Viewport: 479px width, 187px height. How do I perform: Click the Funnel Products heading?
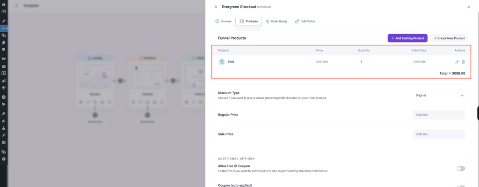(x=232, y=38)
